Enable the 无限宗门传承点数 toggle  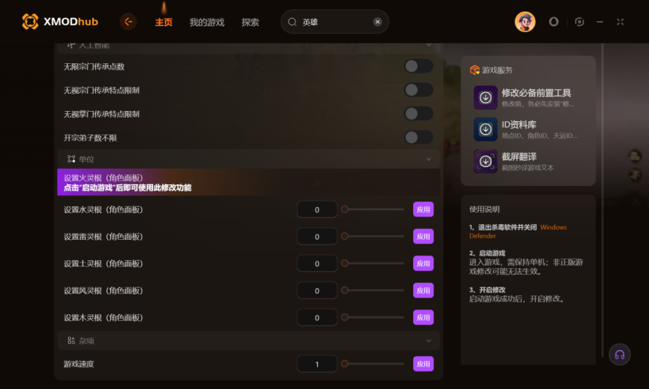click(419, 66)
